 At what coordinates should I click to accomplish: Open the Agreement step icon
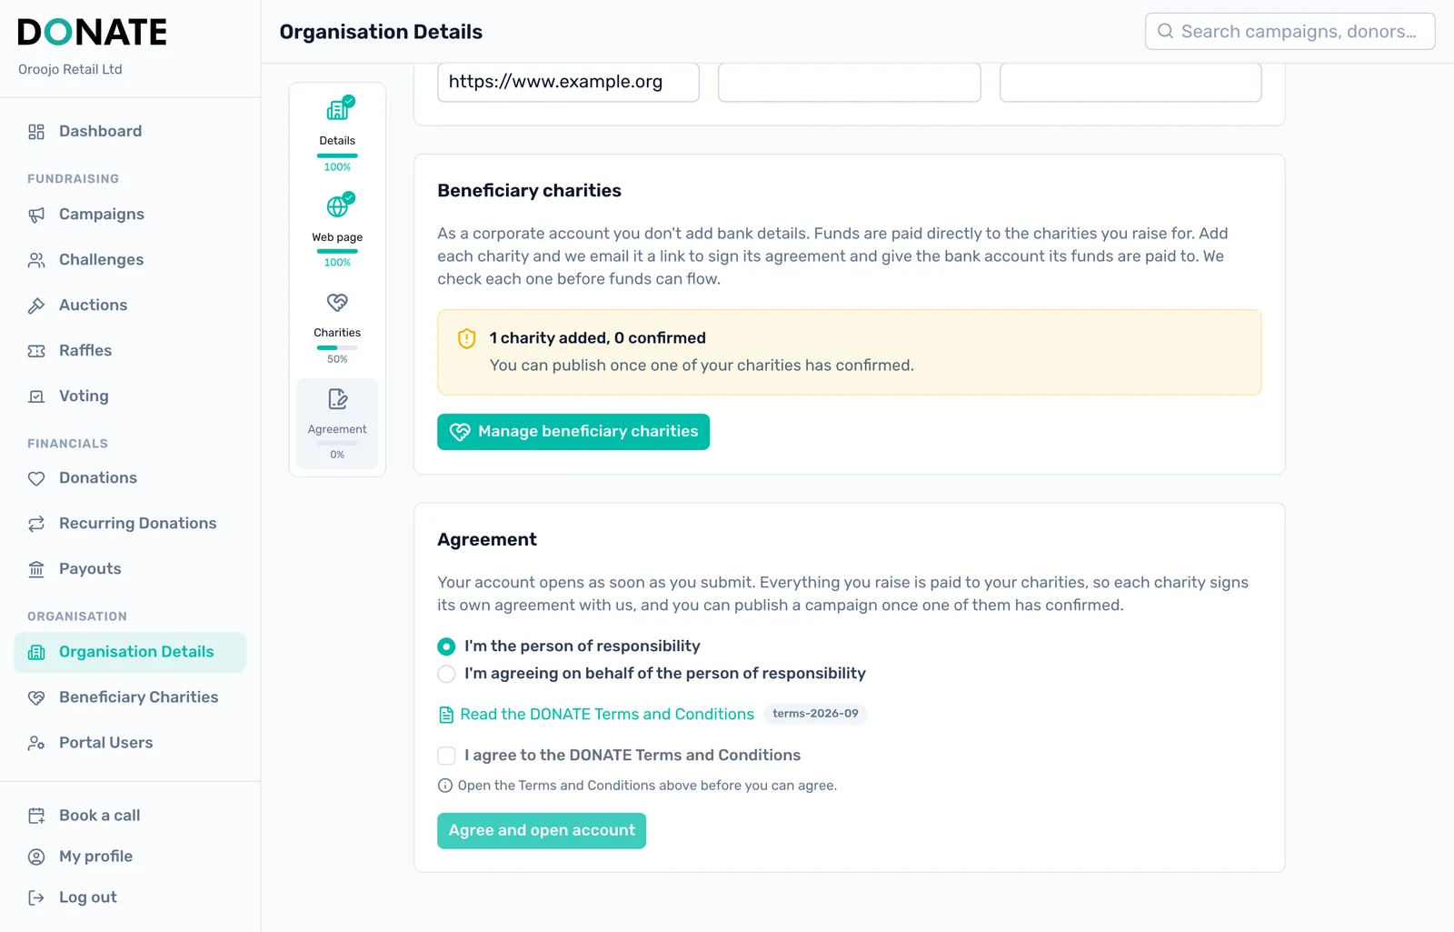click(337, 399)
